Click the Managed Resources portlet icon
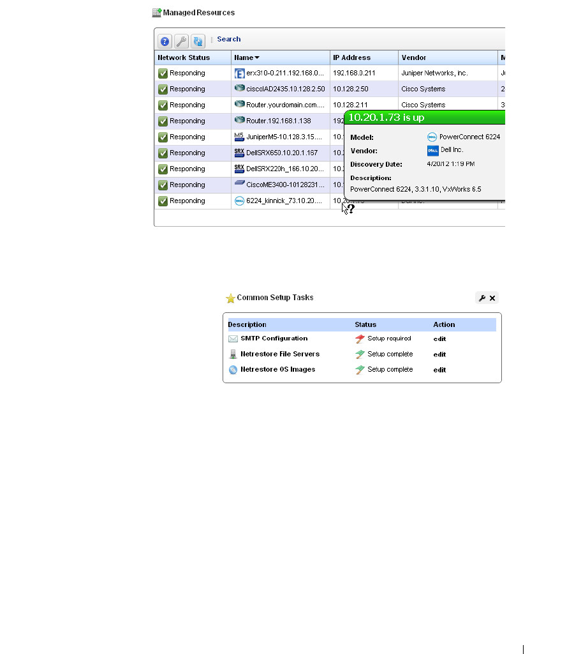Image resolution: width=574 pixels, height=654 pixels. click(157, 13)
